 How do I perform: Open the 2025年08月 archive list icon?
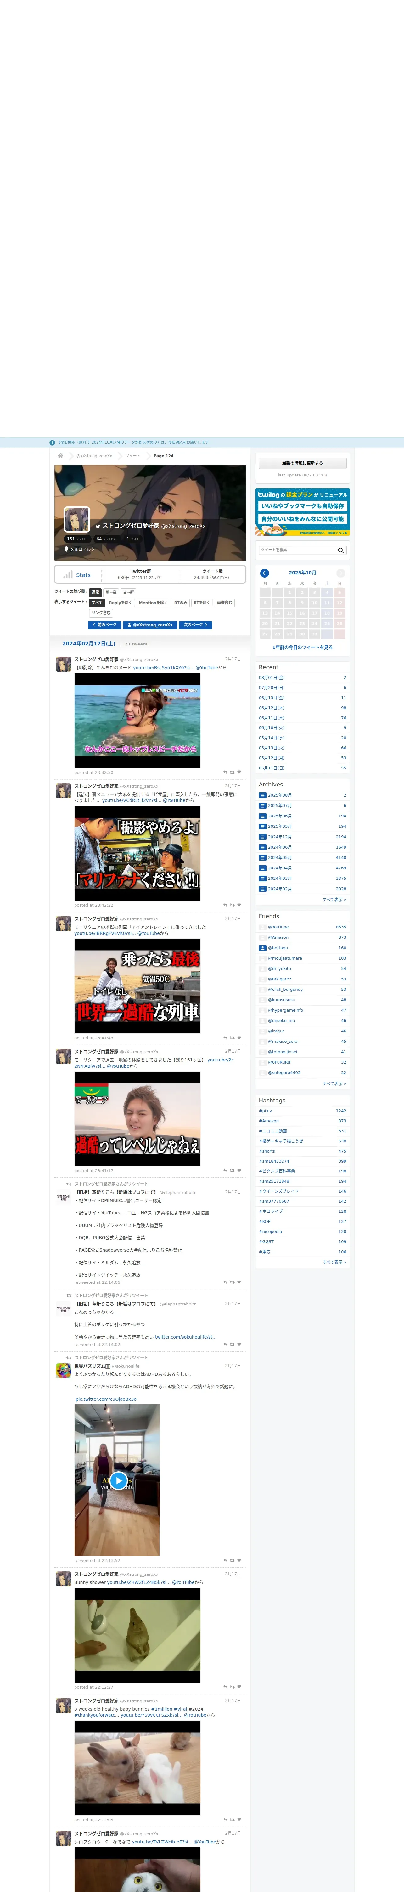[262, 796]
